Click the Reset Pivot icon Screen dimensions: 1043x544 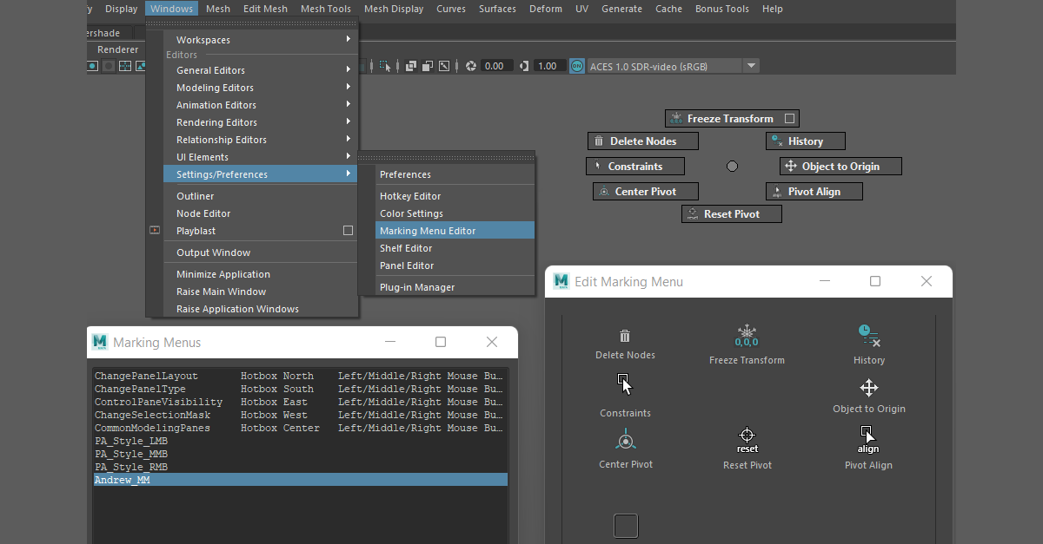pyautogui.click(x=747, y=439)
